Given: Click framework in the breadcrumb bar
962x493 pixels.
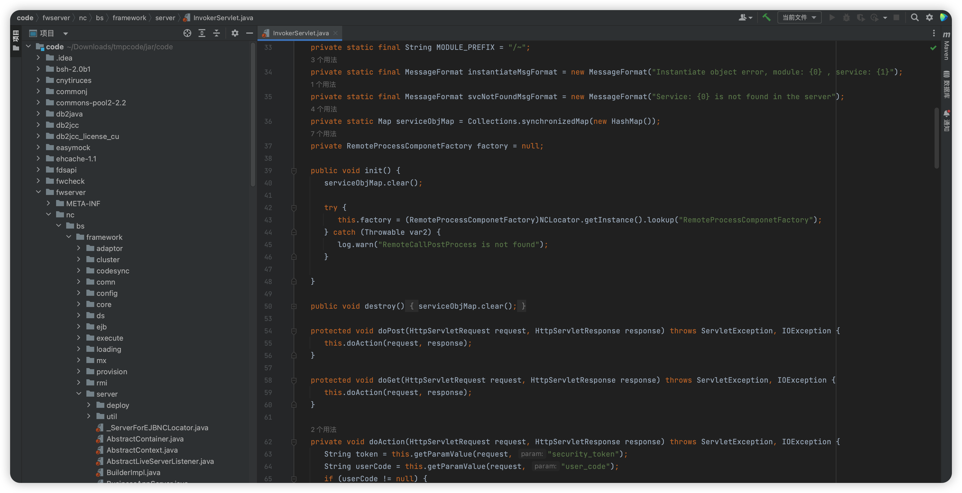Looking at the screenshot, I should coord(129,18).
